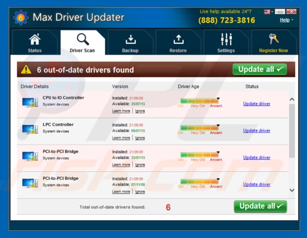Image resolution: width=307 pixels, height=238 pixels.
Task: Open the Status tab house icon
Action: click(x=35, y=39)
